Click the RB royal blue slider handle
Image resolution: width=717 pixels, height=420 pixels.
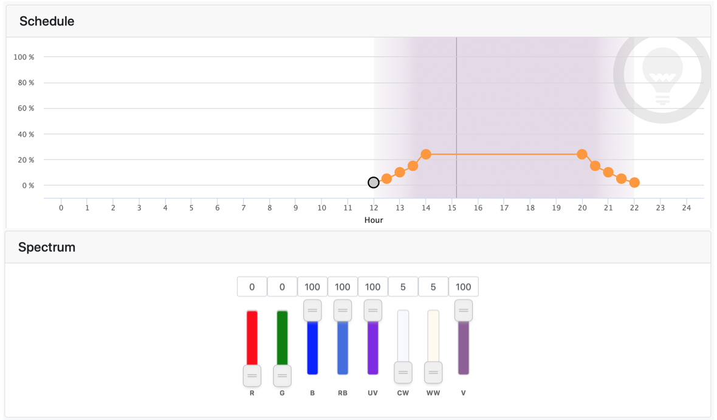343,310
